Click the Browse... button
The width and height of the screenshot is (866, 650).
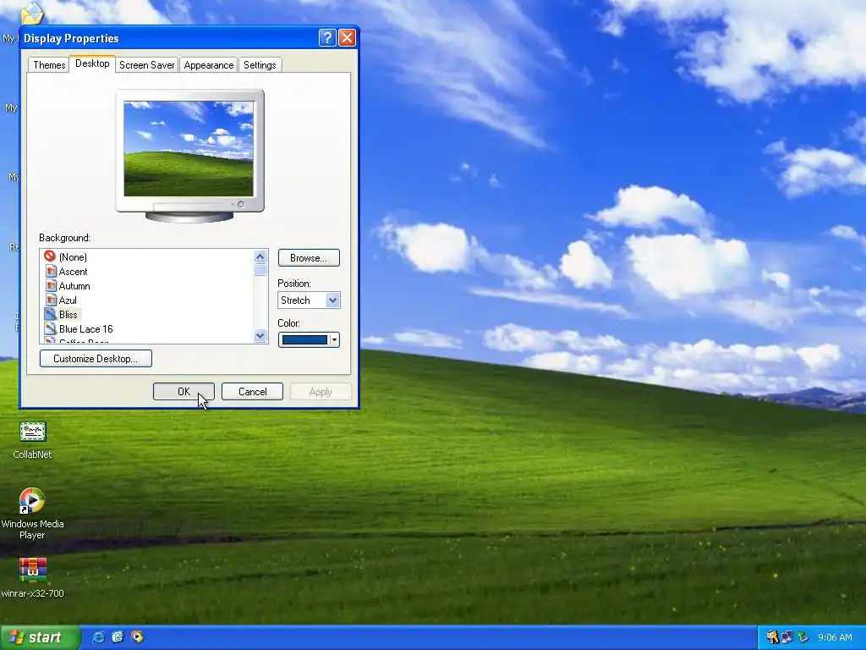click(x=309, y=257)
